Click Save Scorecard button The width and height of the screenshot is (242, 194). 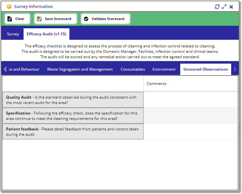[55, 19]
